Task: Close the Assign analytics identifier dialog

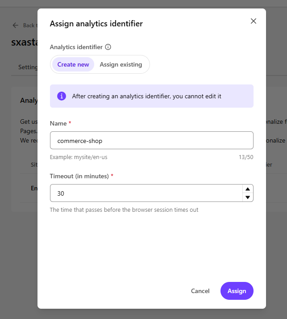Action: point(253,21)
